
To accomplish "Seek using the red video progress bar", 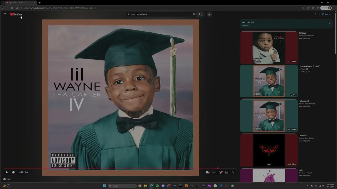I will (120, 168).
